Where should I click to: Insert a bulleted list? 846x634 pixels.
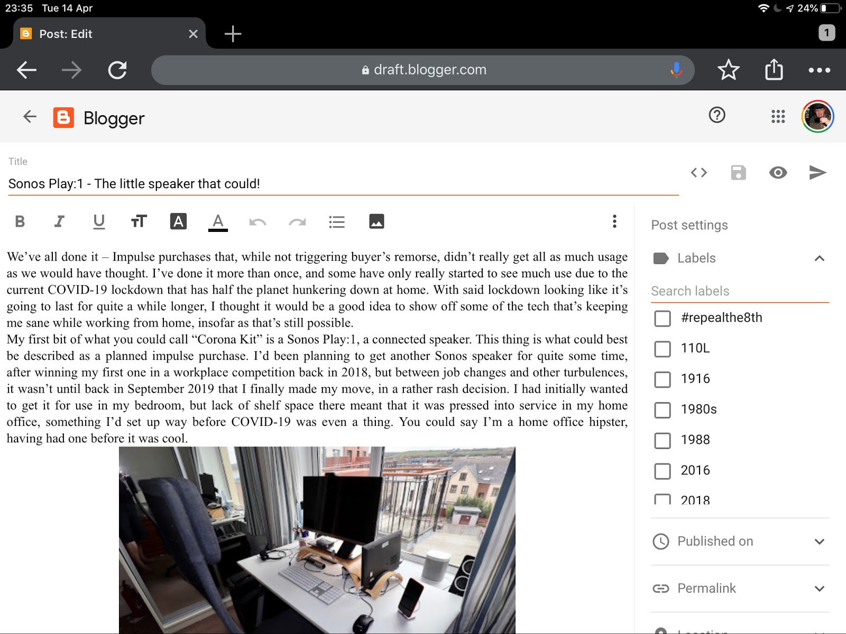337,222
